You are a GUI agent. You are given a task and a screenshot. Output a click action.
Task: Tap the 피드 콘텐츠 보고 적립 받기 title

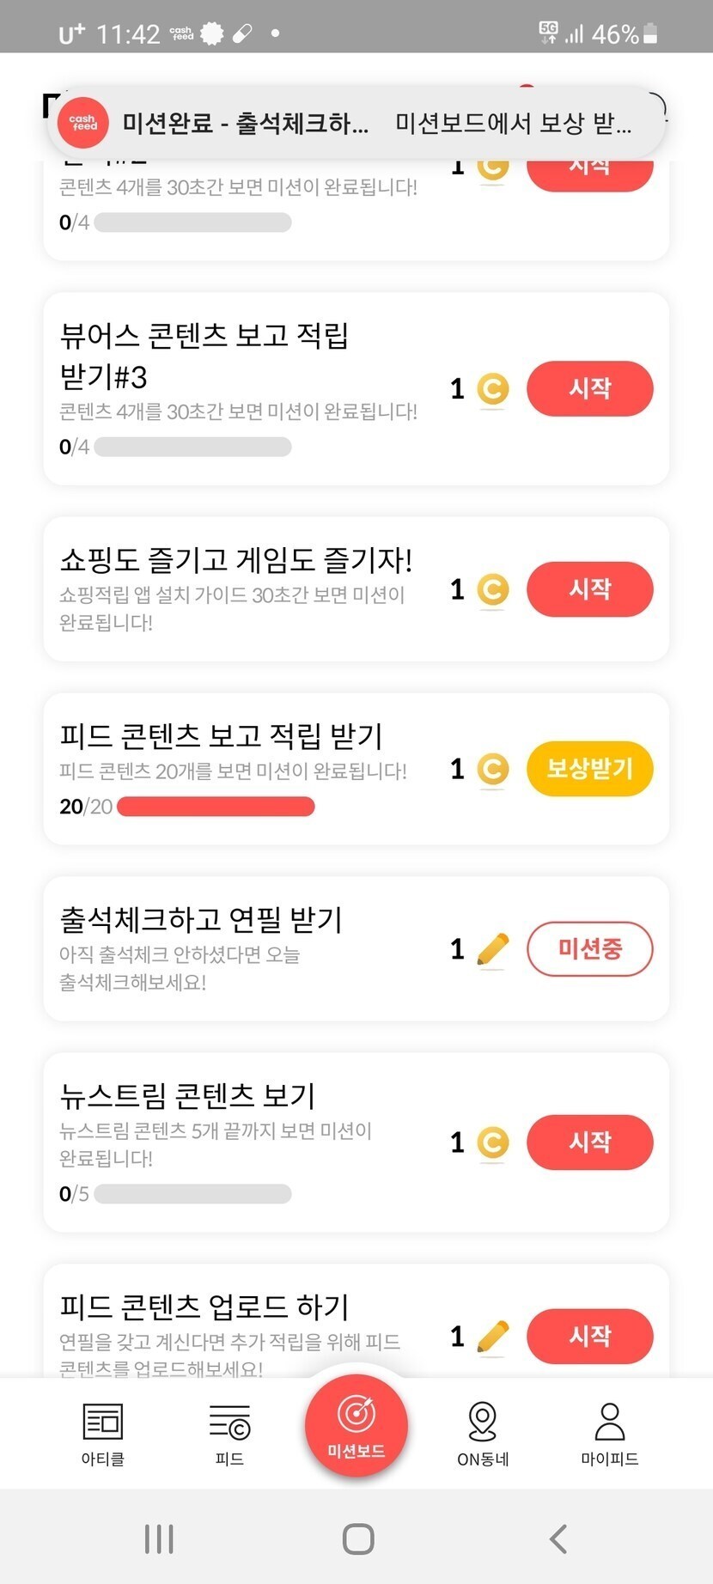click(x=221, y=736)
